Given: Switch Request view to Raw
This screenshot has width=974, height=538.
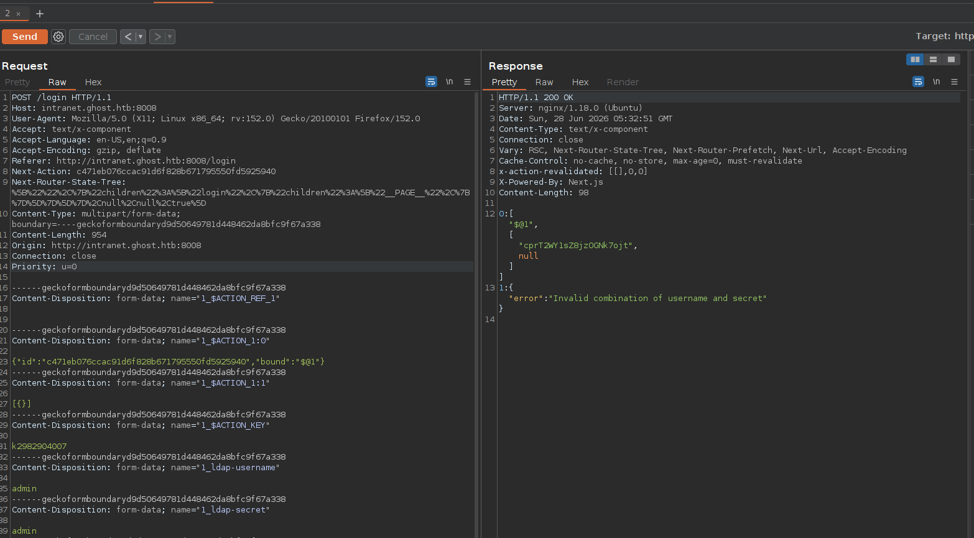Looking at the screenshot, I should 57,82.
